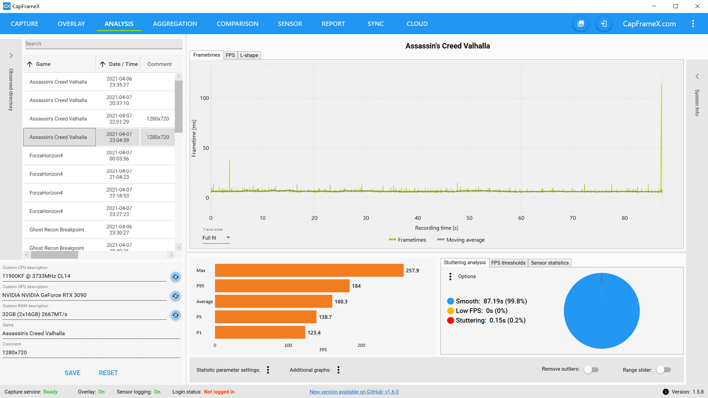Expand the Observed directory panel
Viewport: 708px width, 398px height.
pyautogui.click(x=11, y=55)
